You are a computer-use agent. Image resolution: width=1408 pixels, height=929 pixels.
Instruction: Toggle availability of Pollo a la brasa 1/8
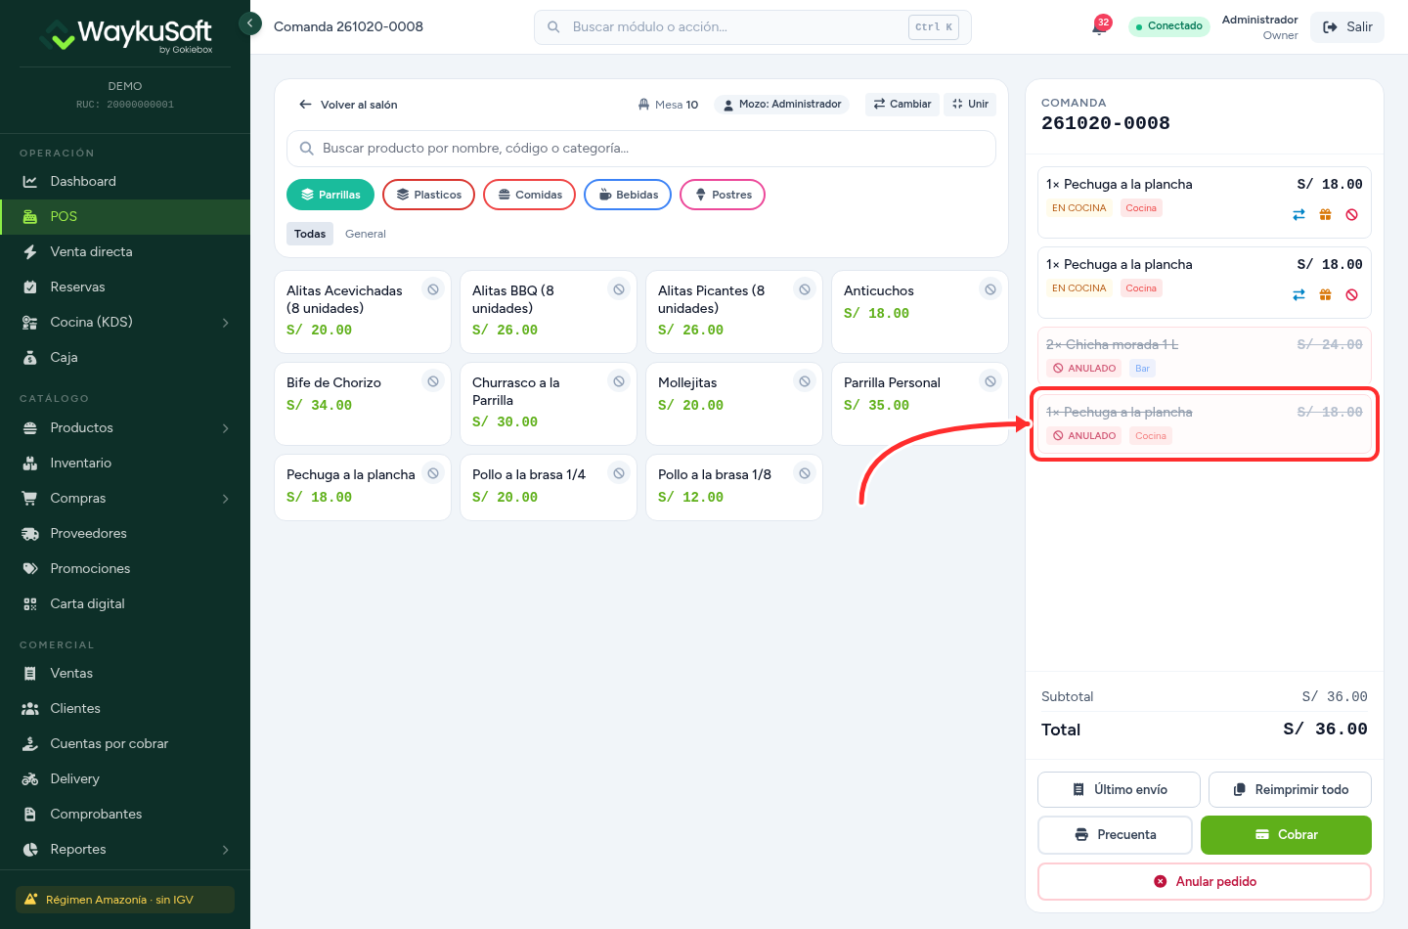click(805, 473)
